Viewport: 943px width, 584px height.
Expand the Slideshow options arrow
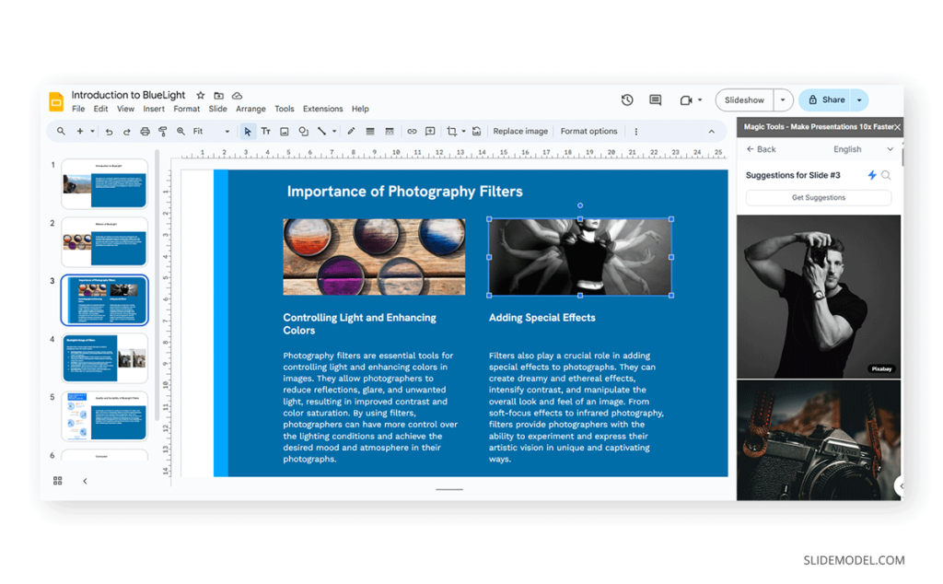click(x=783, y=100)
